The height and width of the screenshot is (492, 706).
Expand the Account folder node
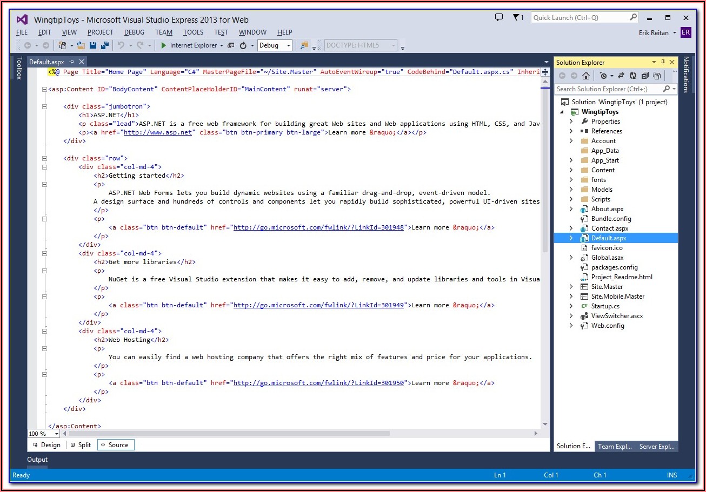tap(571, 141)
